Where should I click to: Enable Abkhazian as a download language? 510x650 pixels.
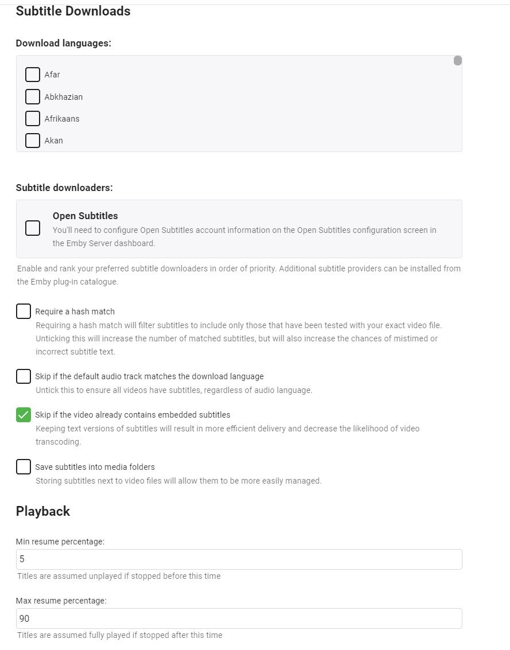(33, 97)
